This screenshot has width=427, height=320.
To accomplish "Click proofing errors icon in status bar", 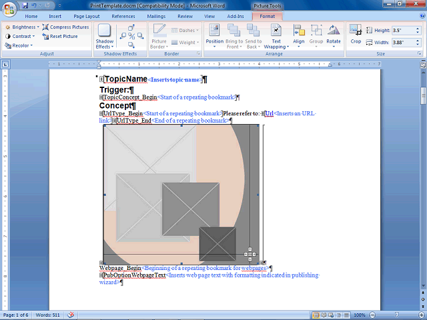I will (71, 315).
